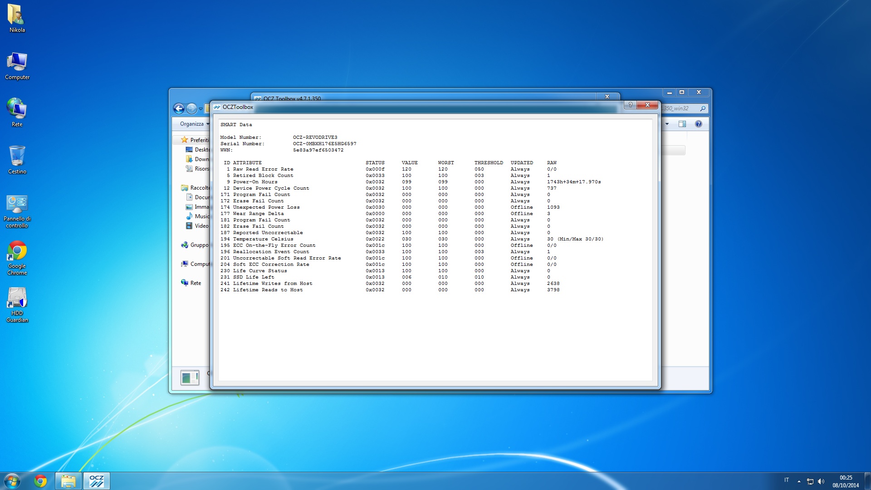Open the clock showing 00:25
The image size is (871, 490).
pos(846,481)
